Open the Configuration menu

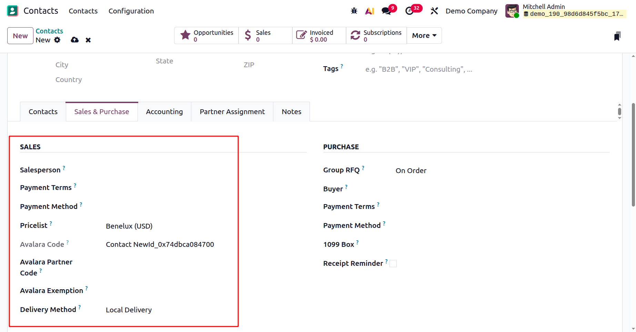[131, 11]
